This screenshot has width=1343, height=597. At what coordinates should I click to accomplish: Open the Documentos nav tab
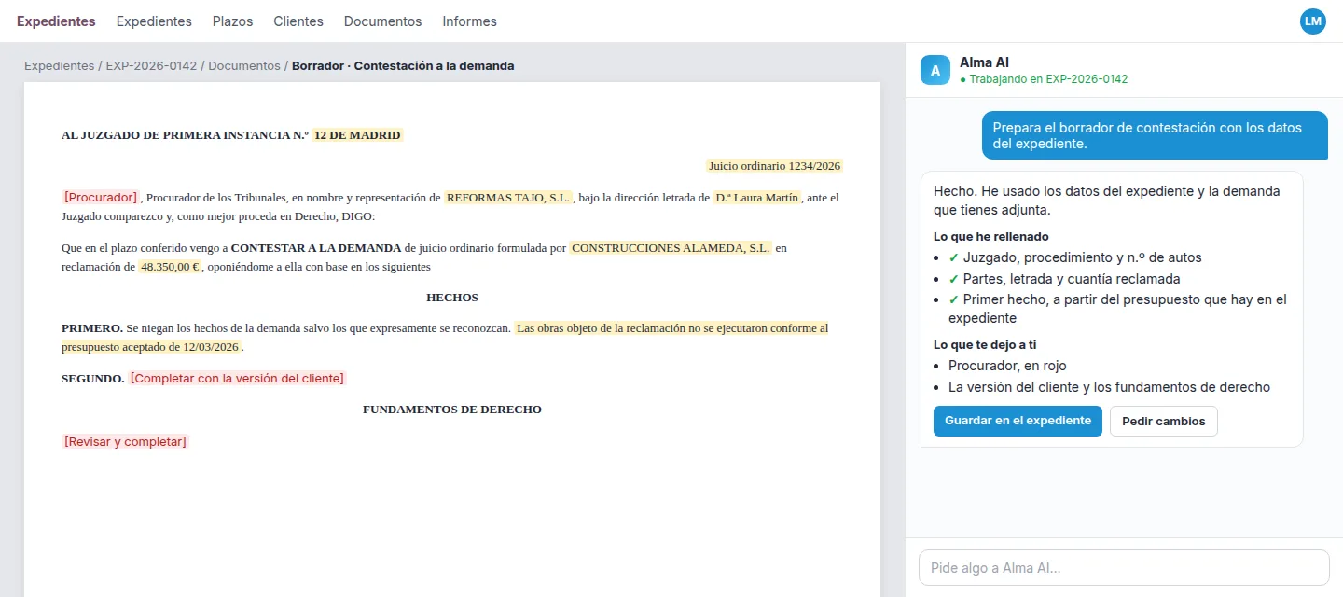382,21
